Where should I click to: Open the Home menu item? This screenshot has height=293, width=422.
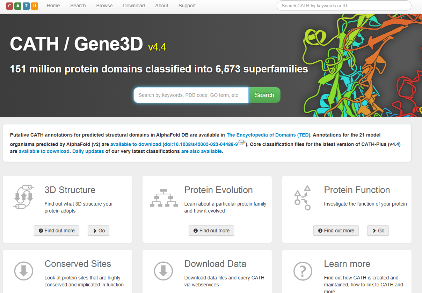pos(53,6)
